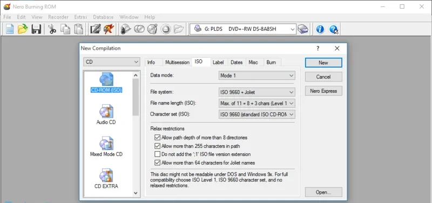Click the New button
This screenshot has width=432, height=203.
tap(323, 63)
